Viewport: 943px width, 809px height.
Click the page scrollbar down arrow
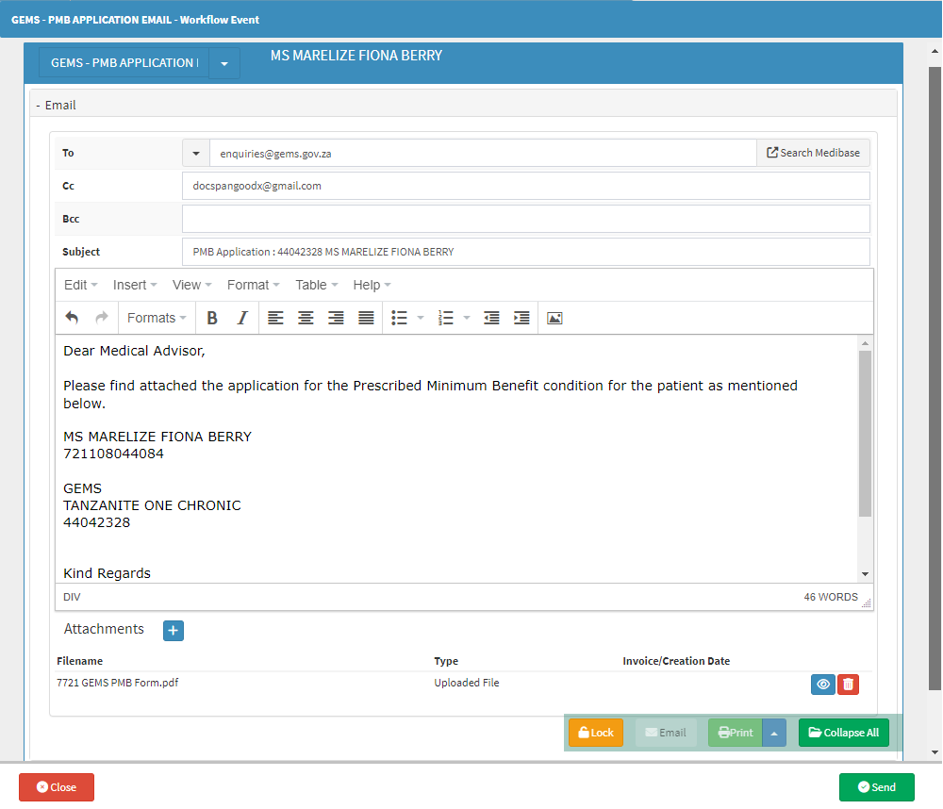pyautogui.click(x=935, y=752)
